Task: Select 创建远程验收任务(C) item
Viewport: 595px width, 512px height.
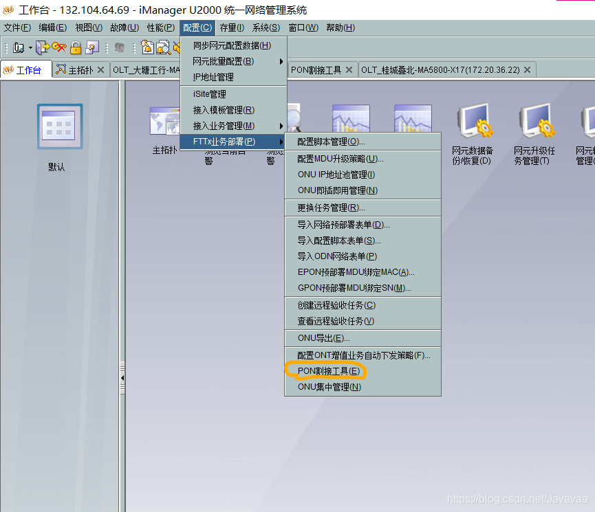Action: click(363, 305)
